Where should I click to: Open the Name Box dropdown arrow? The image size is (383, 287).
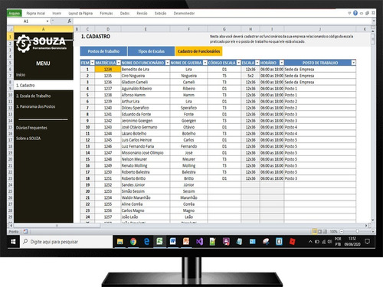coord(47,21)
